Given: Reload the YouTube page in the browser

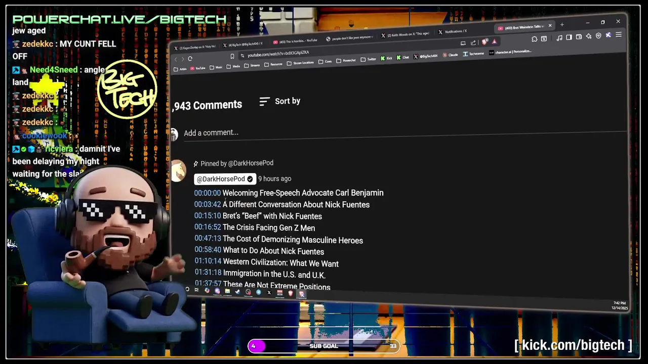Looking at the screenshot, I should [190, 59].
